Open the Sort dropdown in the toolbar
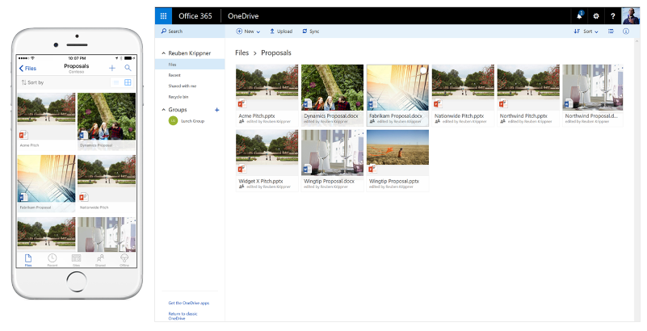 (586, 31)
